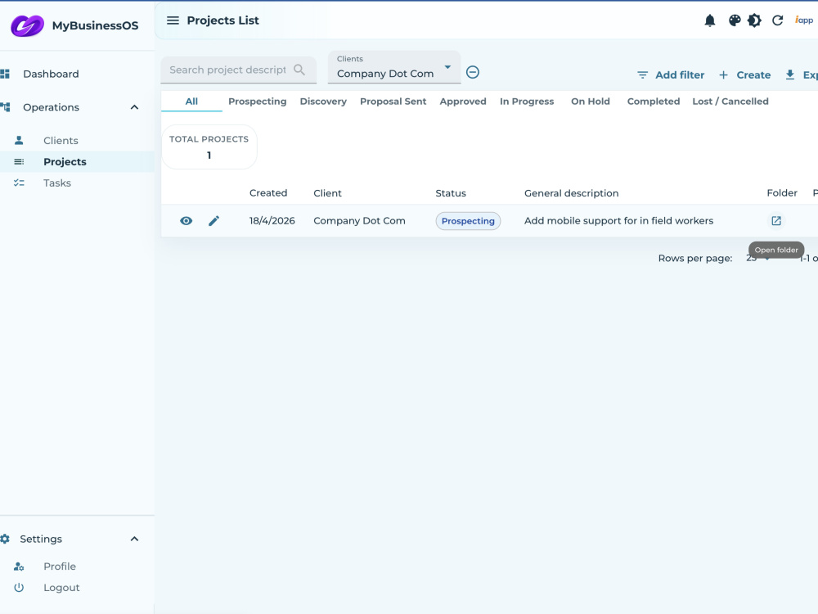Toggle light/dark brightness mode icon

tap(754, 20)
